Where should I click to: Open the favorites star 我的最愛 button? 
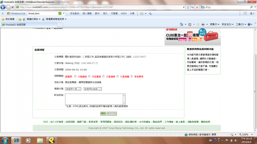[x=8, y=19]
